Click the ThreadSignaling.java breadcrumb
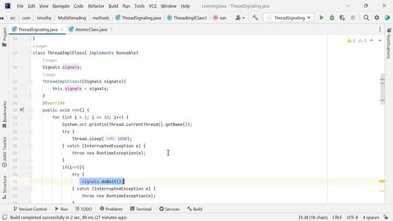Viewport: 393px width, 221px height. 138,18
